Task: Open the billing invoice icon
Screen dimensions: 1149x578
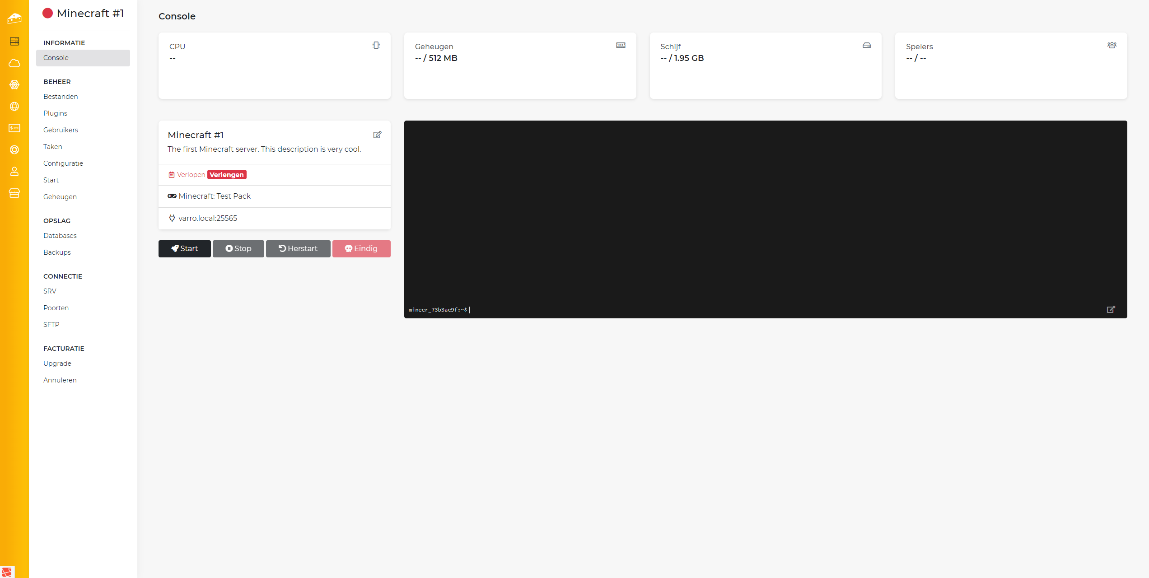Action: click(x=14, y=128)
